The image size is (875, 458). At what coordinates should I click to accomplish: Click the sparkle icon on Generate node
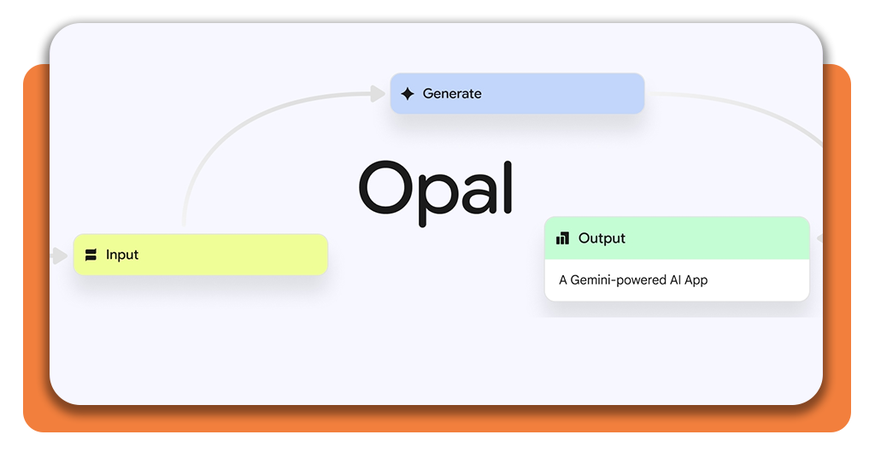point(408,94)
